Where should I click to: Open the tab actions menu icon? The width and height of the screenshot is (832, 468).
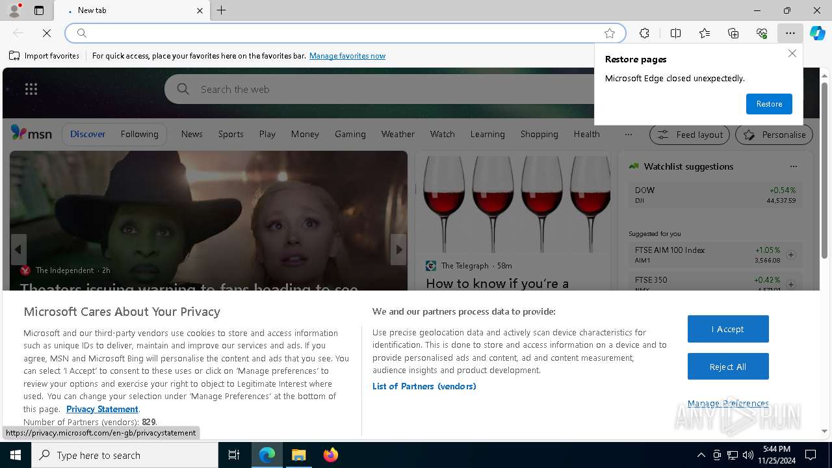coord(39,10)
